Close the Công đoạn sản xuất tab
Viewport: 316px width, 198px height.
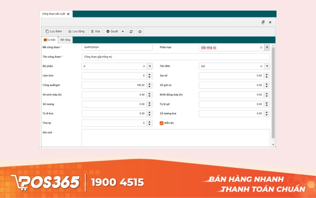pyautogui.click(x=68, y=14)
